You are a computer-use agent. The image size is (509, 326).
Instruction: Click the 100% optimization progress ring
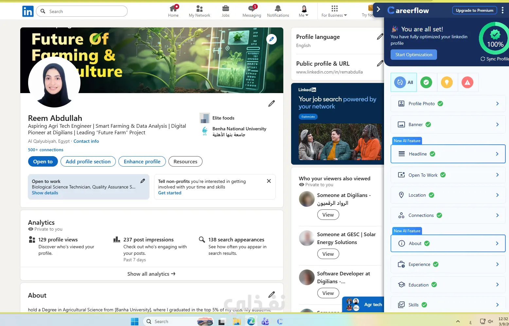coord(495,38)
